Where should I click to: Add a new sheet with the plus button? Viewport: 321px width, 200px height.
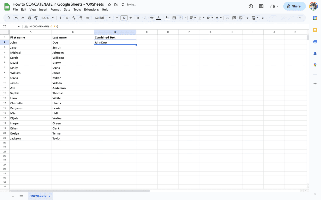coord(13,196)
